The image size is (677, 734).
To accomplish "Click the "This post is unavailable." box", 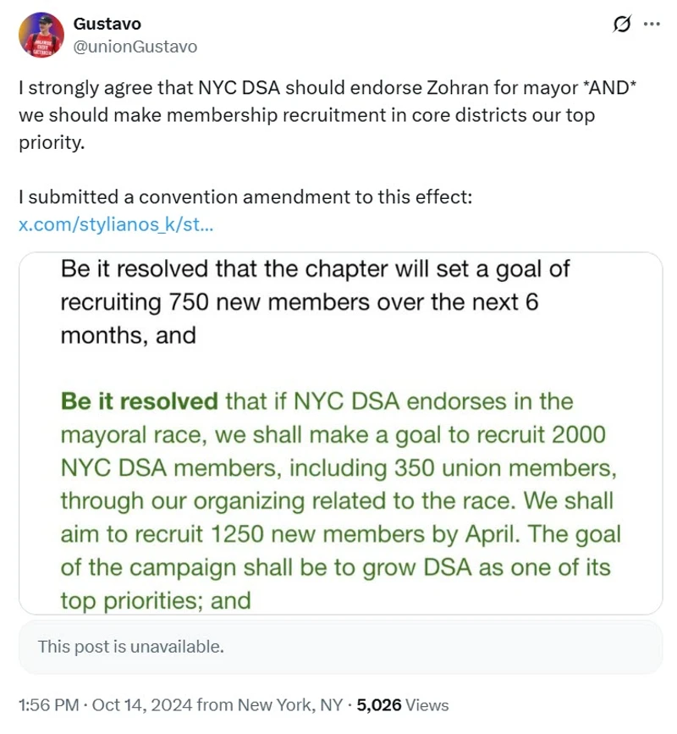I will coord(340,648).
